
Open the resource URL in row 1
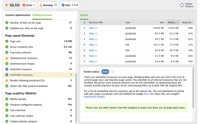click(x=93, y=28)
